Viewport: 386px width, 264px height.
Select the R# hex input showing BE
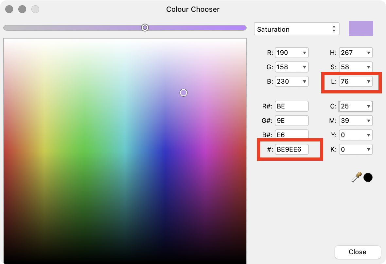pyautogui.click(x=291, y=106)
